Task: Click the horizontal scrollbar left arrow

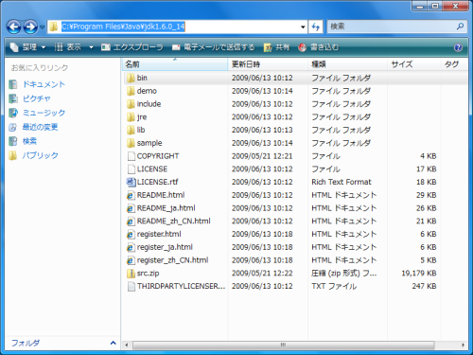Action: tap(127, 345)
